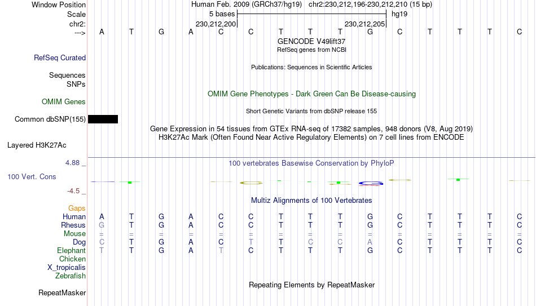Click the SNPs track label

point(76,84)
